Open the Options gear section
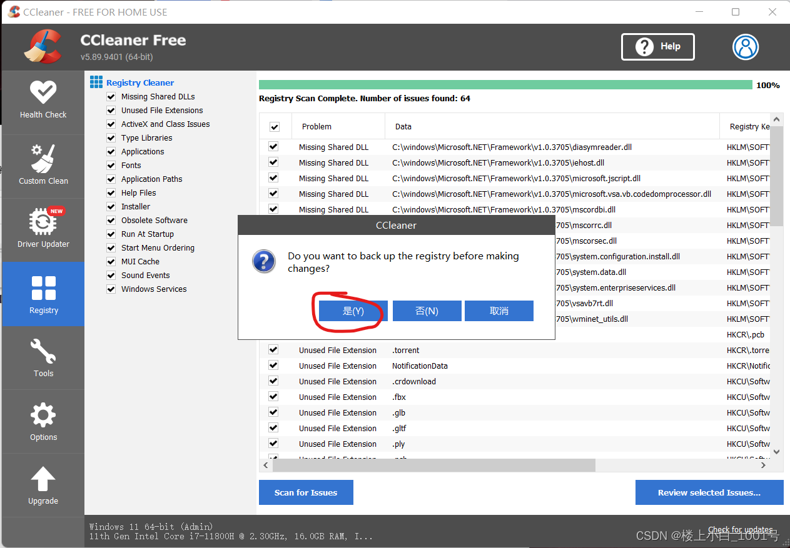The height and width of the screenshot is (548, 790). (x=43, y=421)
